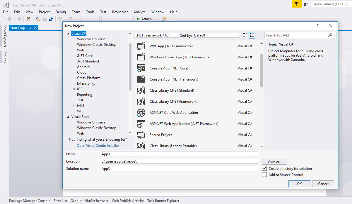Select Class Library (.NET Standard) template icon
352x204 pixels.
(x=141, y=90)
